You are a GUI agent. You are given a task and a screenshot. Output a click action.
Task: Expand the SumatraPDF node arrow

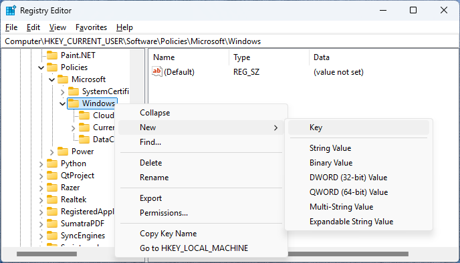41,224
